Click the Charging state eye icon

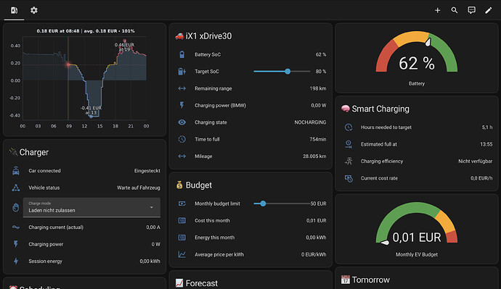[x=182, y=122]
